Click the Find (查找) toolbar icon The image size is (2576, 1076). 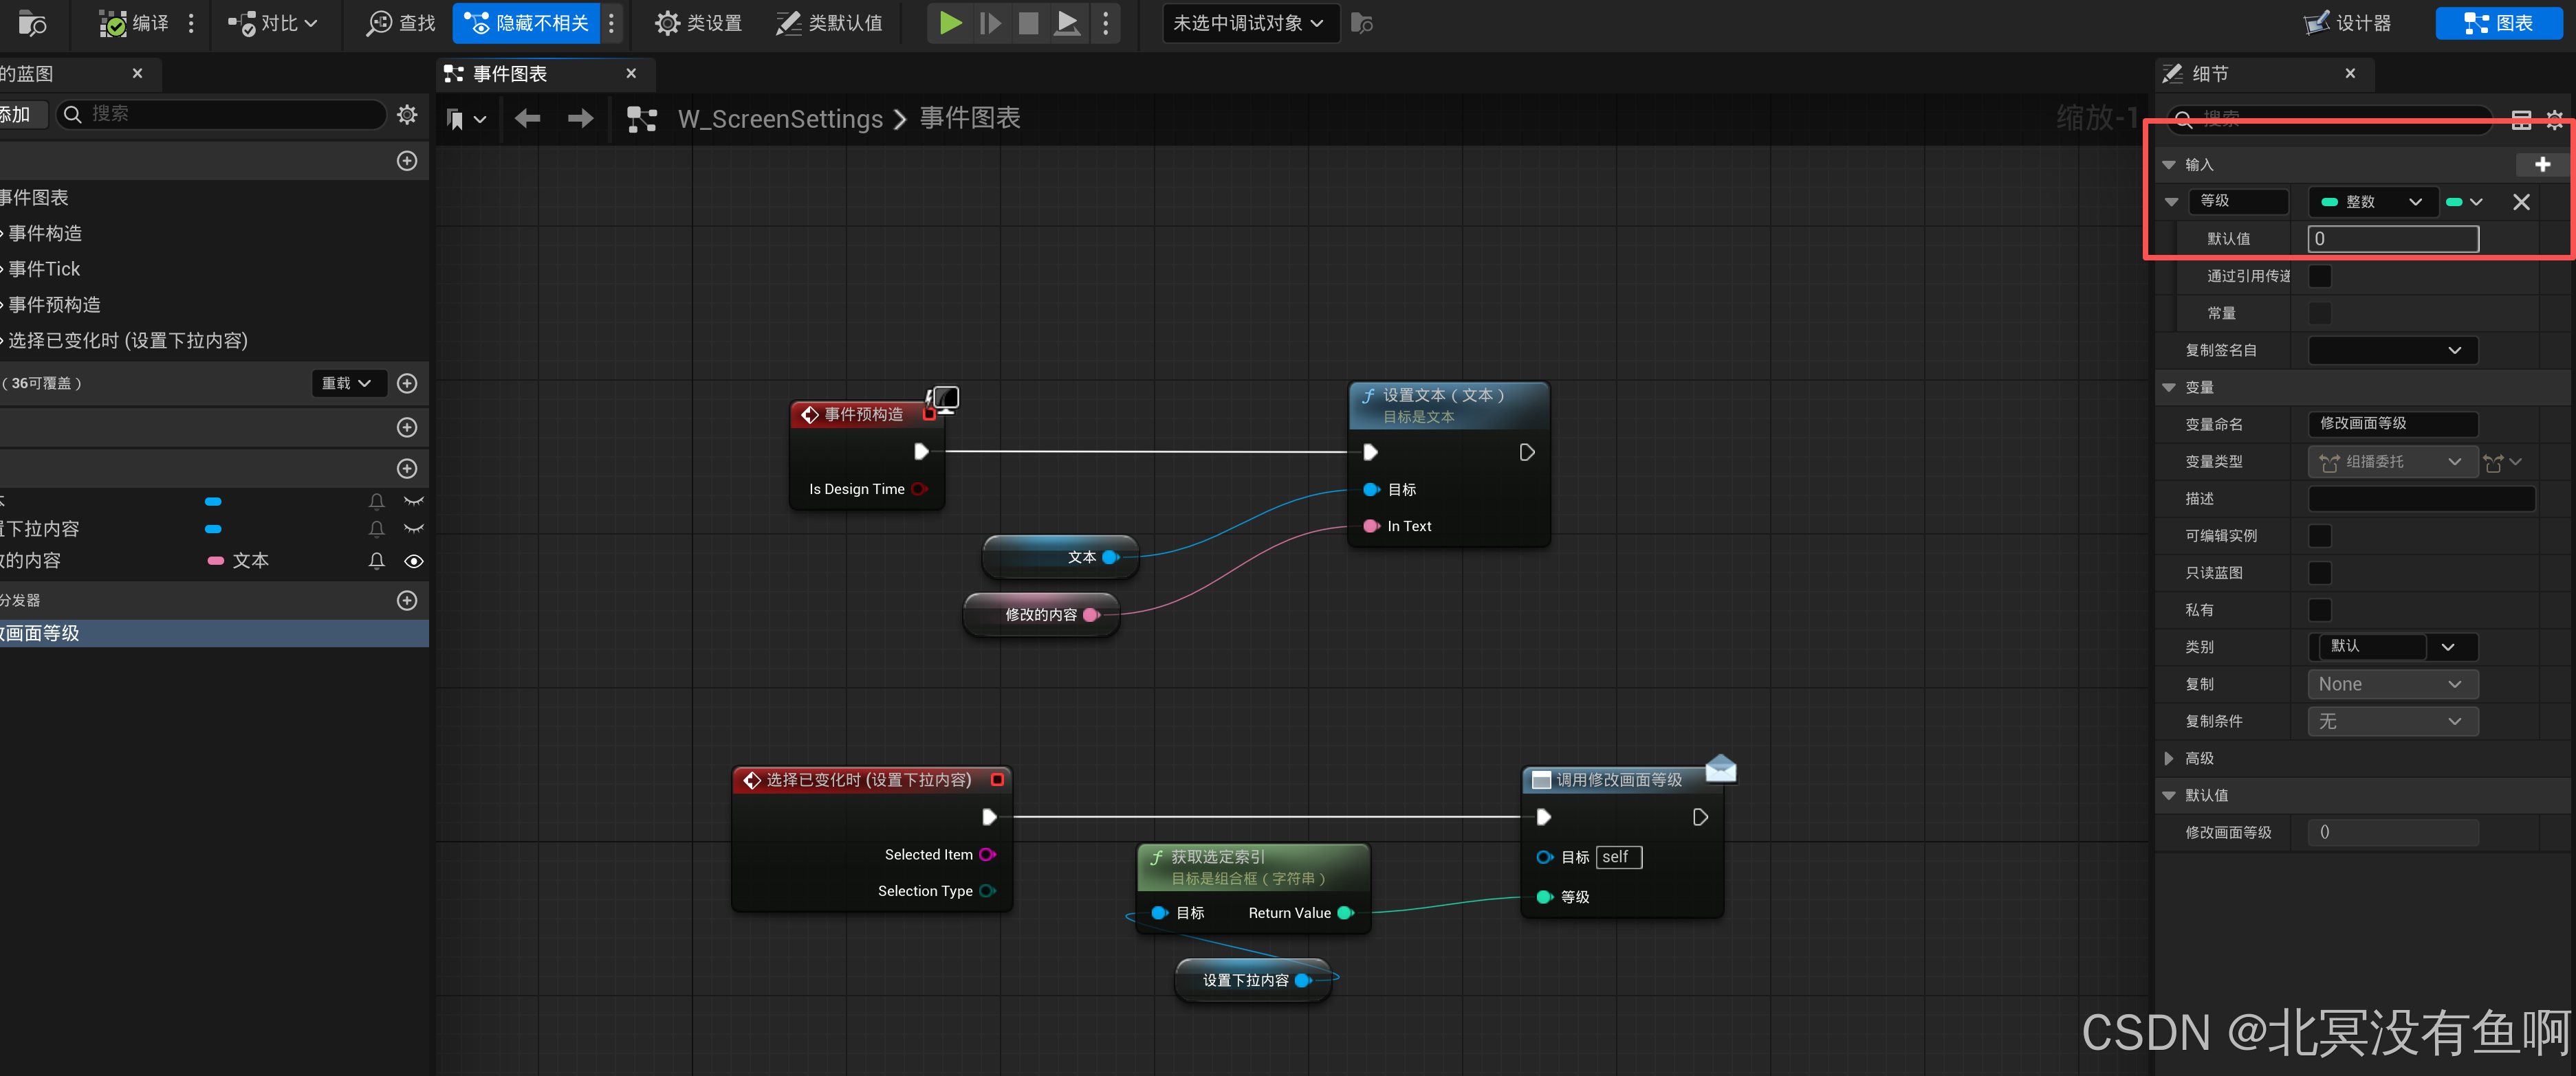click(x=379, y=23)
